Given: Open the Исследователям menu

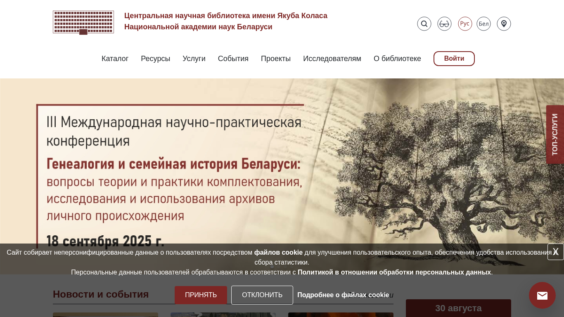Looking at the screenshot, I should tap(332, 59).
